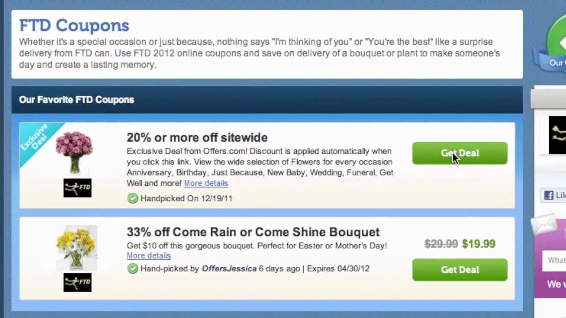Click green checkmark beside Hand-picked by OffersJessica

click(x=133, y=269)
